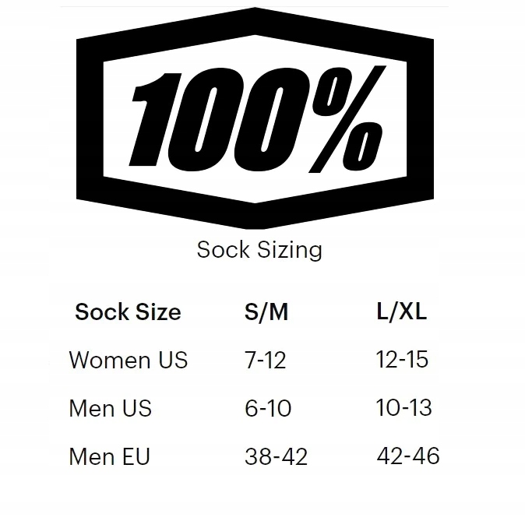This screenshot has width=525, height=528.
Task: Select the S/M size column header
Action: (x=266, y=312)
